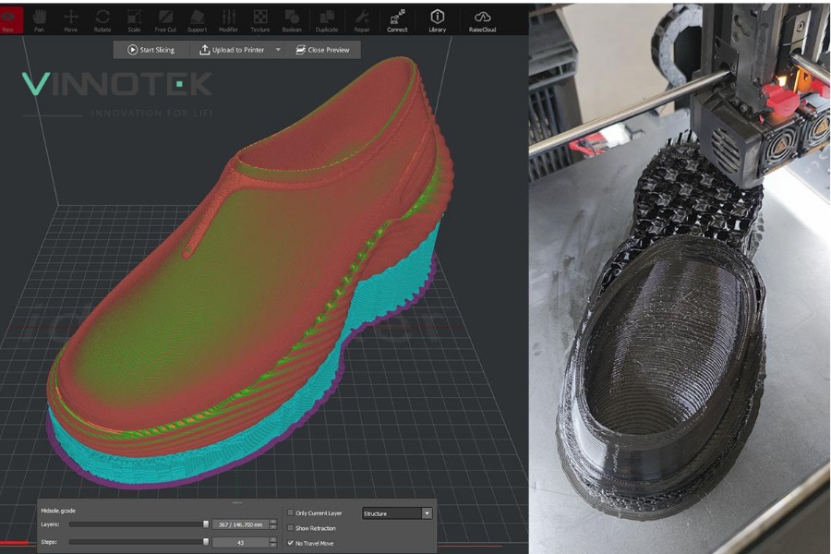Activate the Pan hand tool

coord(39,20)
